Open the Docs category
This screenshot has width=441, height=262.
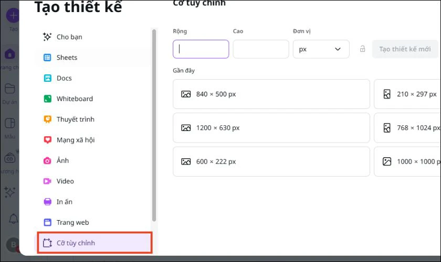click(x=92, y=78)
